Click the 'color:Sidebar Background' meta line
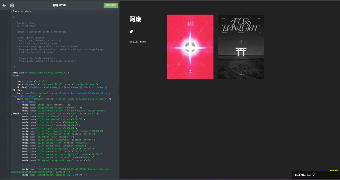The width and height of the screenshot is (340, 180). click(x=59, y=140)
